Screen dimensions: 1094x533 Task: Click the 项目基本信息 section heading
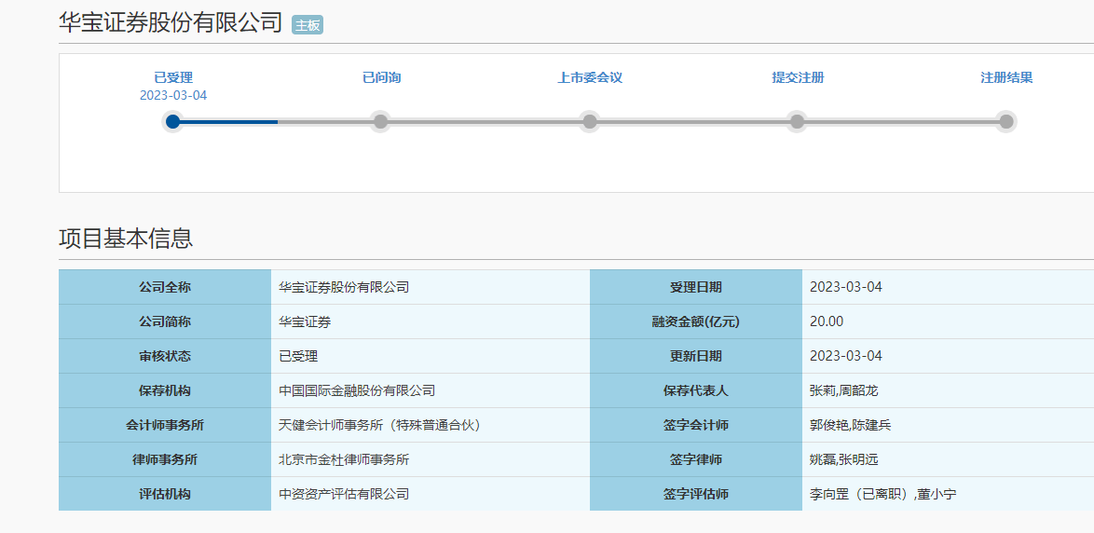(126, 239)
